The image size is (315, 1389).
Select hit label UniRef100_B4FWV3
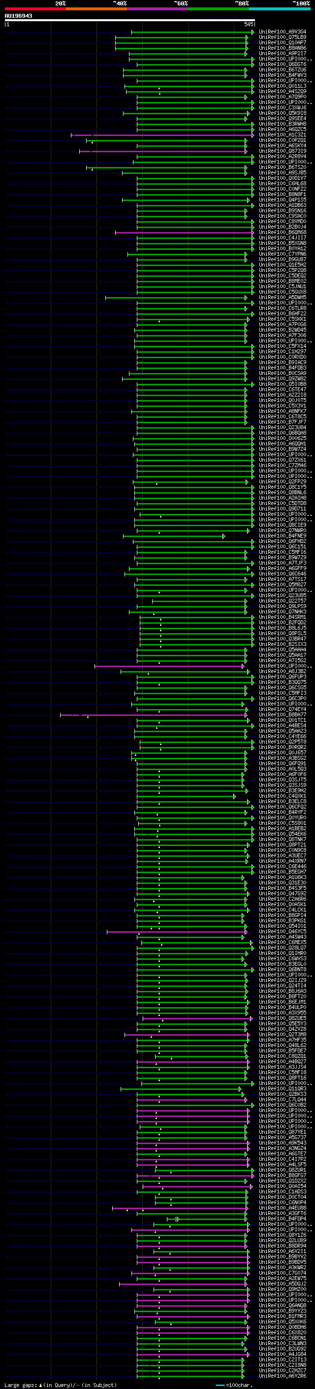coord(283,75)
